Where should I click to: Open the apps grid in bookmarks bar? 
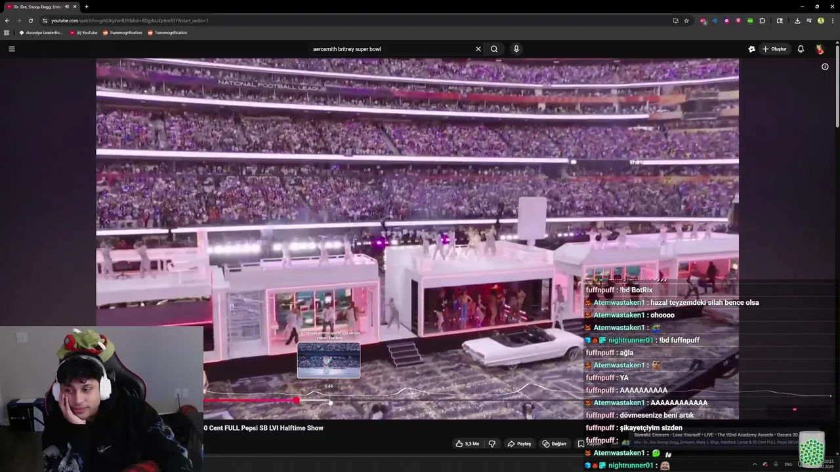click(7, 33)
